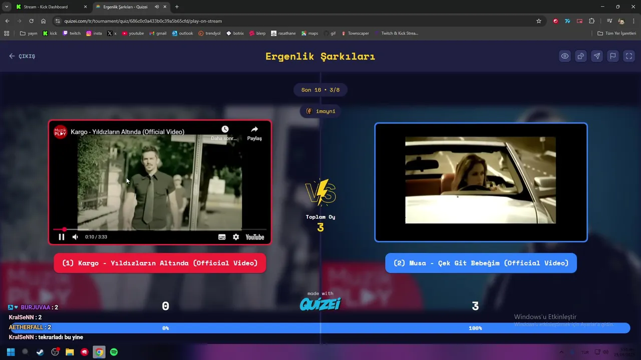Open the kick bookmark

(50, 33)
